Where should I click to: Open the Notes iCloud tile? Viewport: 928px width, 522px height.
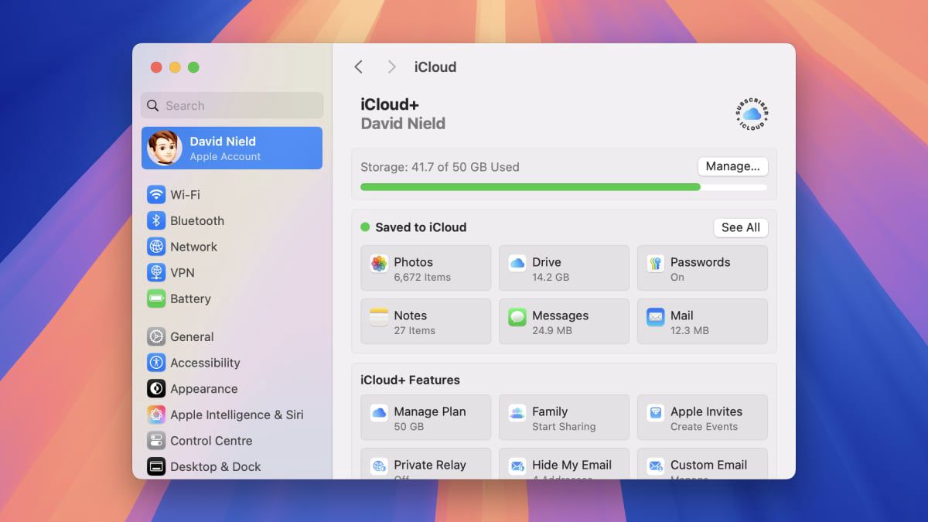click(x=425, y=322)
